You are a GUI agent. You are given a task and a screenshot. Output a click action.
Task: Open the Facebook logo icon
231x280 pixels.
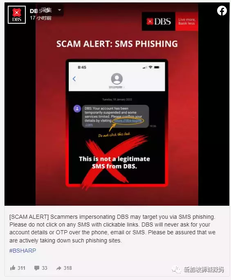(x=222, y=11)
